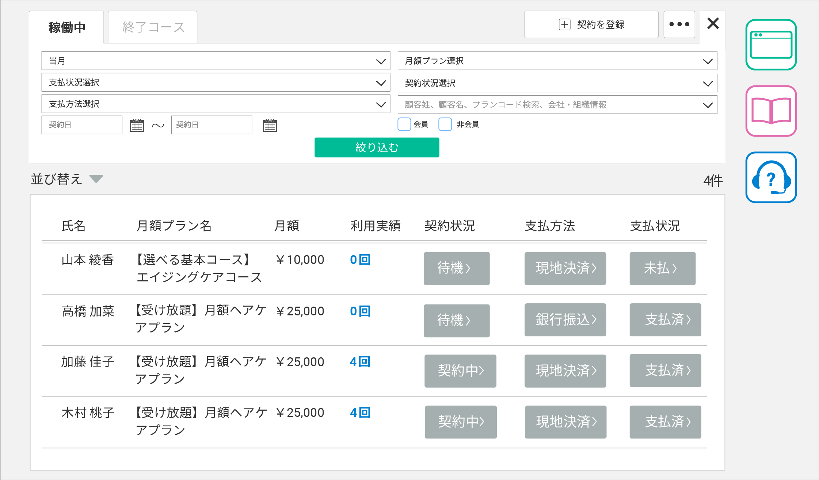
Task: Open the blue headset help support icon
Action: click(x=771, y=177)
